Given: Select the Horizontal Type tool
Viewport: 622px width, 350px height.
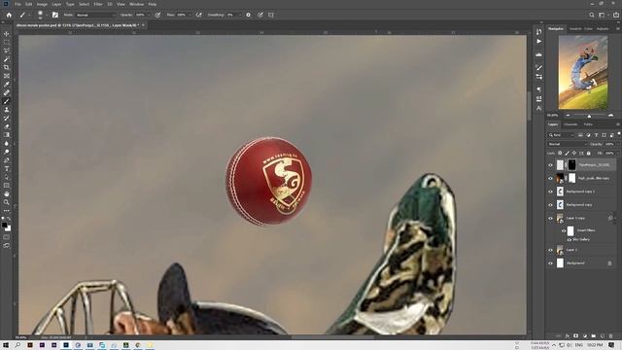Looking at the screenshot, I should point(7,168).
